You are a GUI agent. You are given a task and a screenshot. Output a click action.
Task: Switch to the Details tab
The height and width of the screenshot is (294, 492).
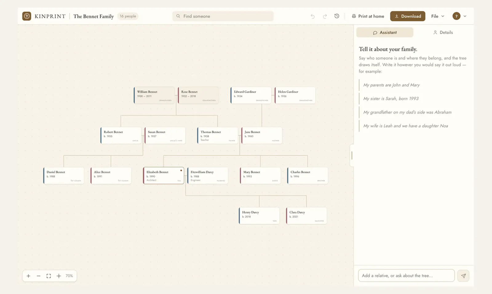(443, 32)
